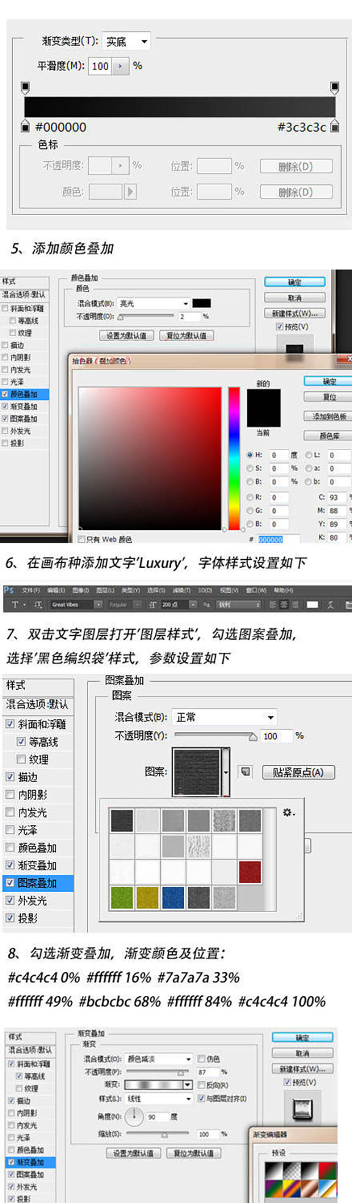Enable the 内阴影 checkbox in large styles list
The height and width of the screenshot is (1203, 352).
click(10, 794)
